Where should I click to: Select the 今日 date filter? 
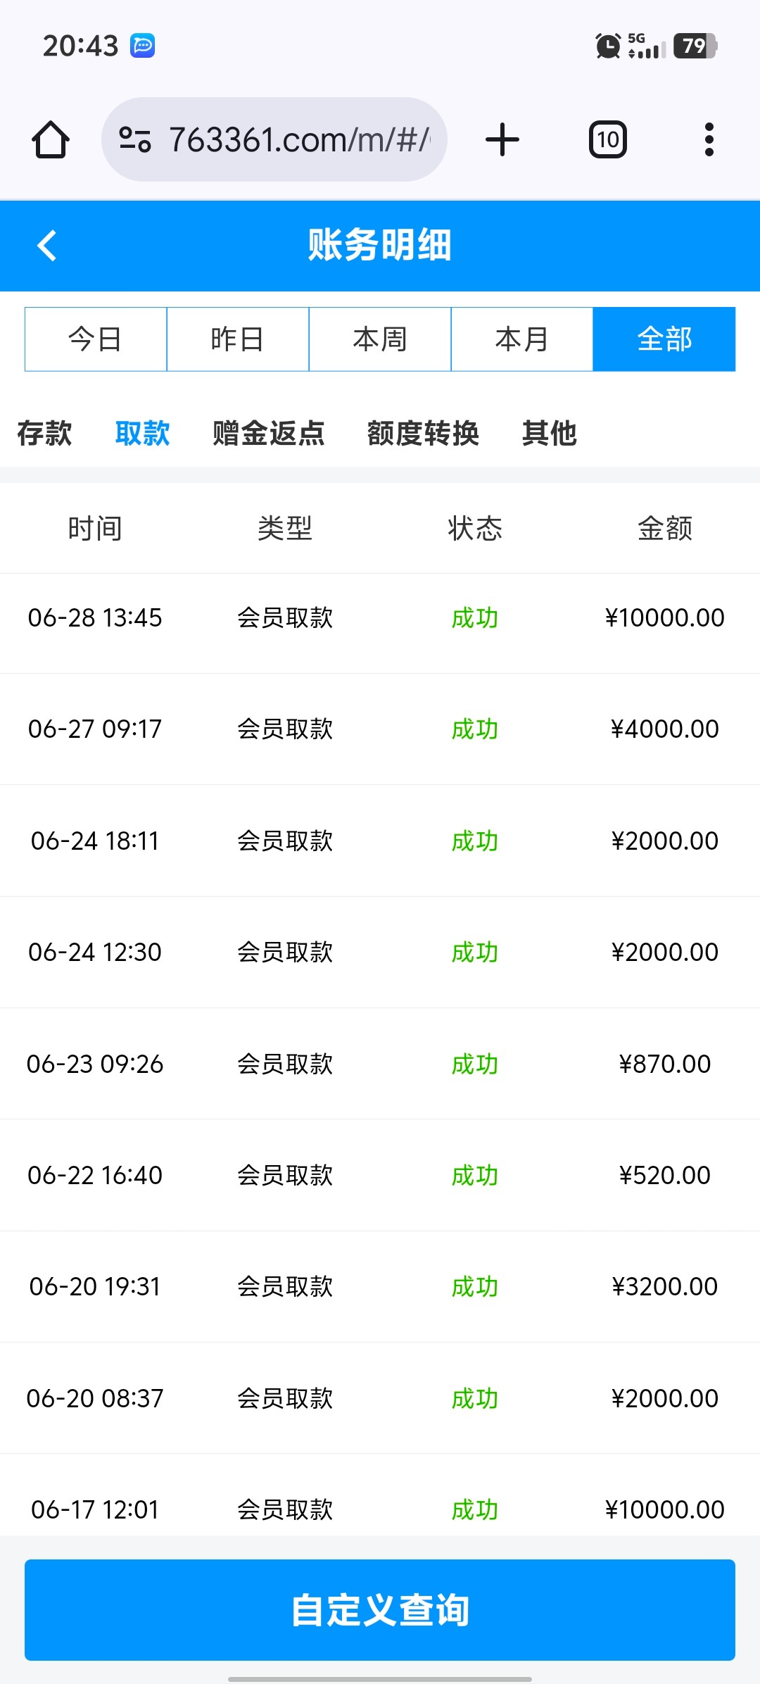coord(96,339)
